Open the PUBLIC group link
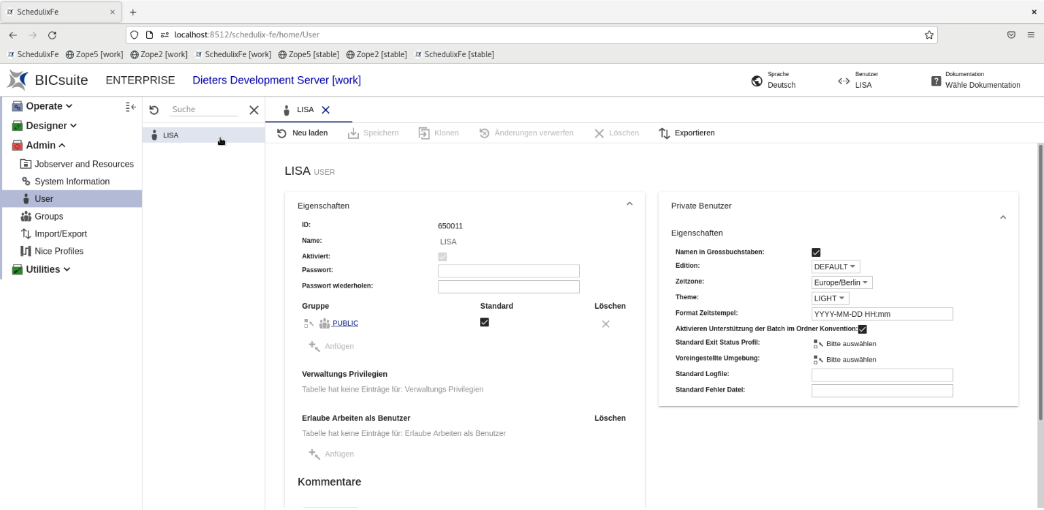 345,323
